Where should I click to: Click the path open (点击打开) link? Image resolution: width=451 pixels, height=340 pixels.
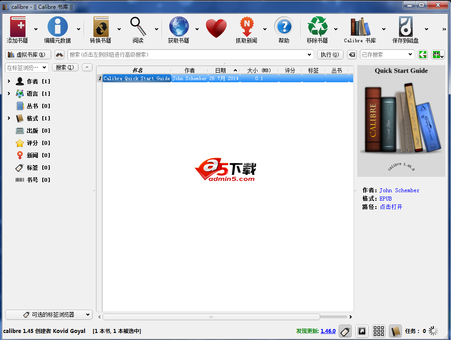pyautogui.click(x=391, y=207)
